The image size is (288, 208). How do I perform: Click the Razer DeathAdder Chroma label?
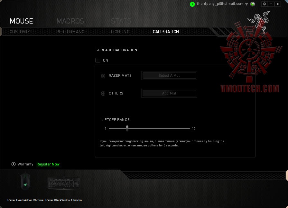25,200
